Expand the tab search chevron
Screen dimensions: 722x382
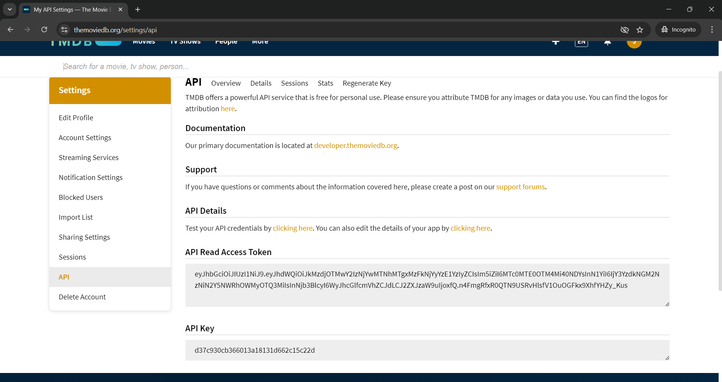click(x=9, y=9)
